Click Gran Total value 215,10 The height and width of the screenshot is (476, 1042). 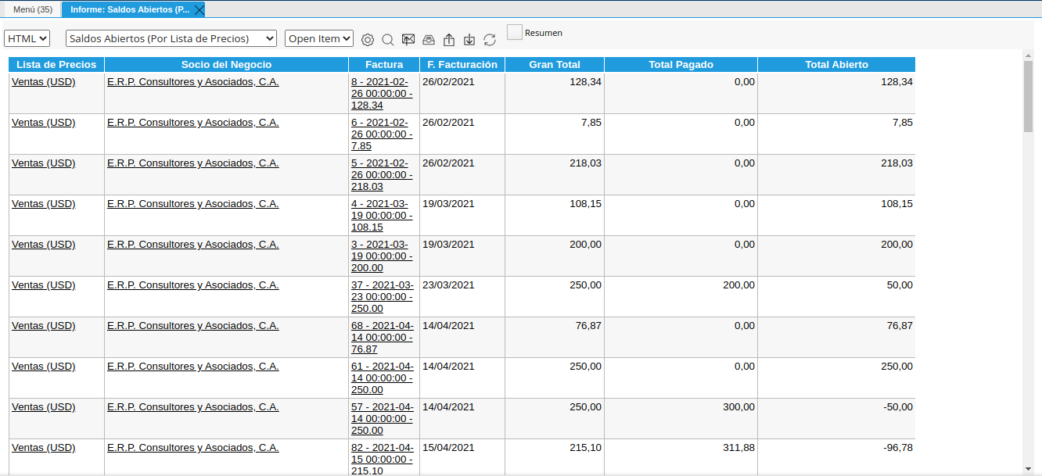point(586,448)
